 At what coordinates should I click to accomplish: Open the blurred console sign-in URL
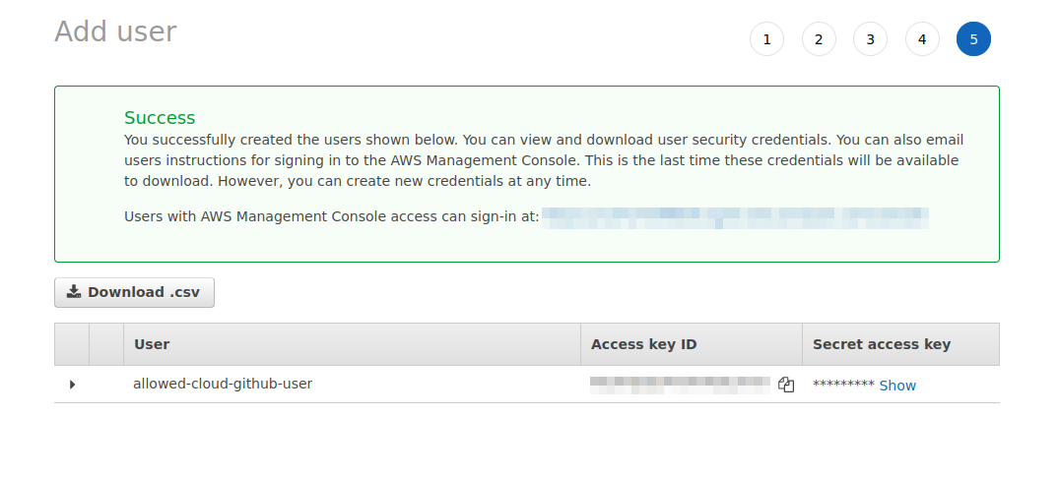[x=734, y=216]
